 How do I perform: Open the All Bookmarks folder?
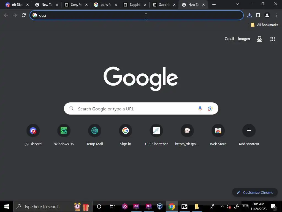point(264,25)
